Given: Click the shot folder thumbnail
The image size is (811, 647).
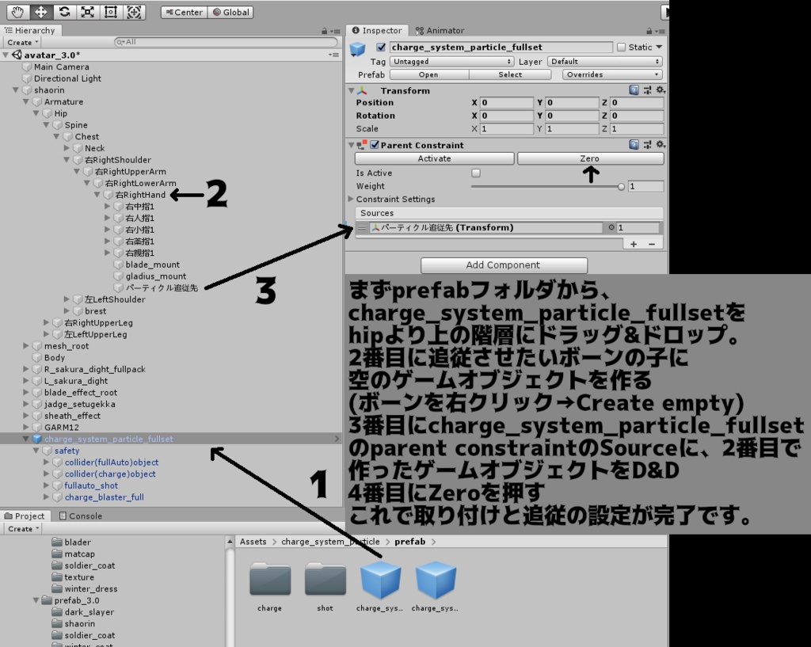Looking at the screenshot, I should click(325, 579).
